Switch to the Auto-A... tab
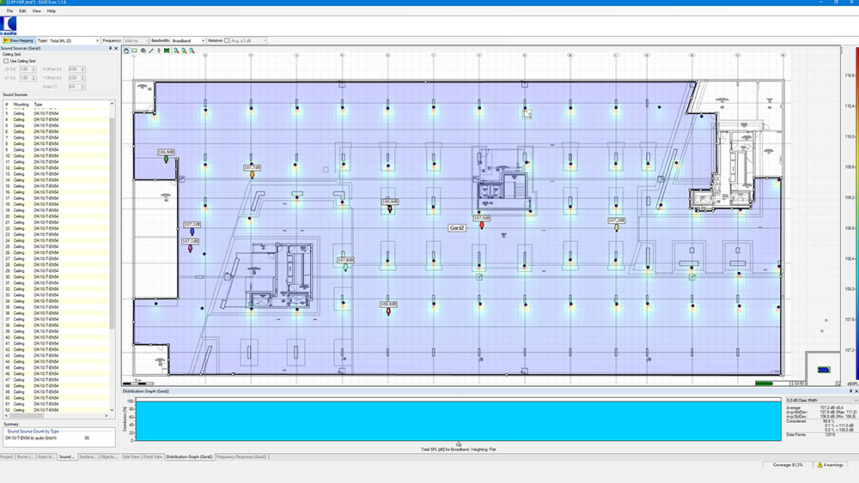 tap(46, 456)
